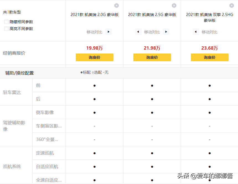Select the 驾驶辅助影像 category label
This screenshot has width=238, height=184.
coord(14,126)
